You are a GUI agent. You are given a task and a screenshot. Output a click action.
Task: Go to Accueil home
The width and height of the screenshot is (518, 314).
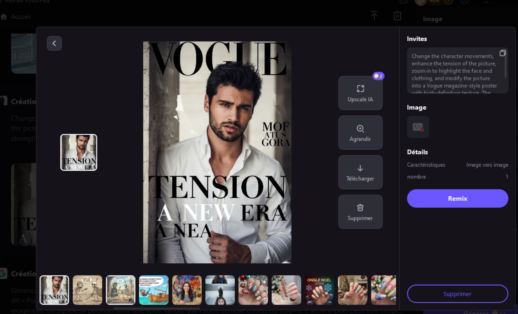pyautogui.click(x=20, y=17)
